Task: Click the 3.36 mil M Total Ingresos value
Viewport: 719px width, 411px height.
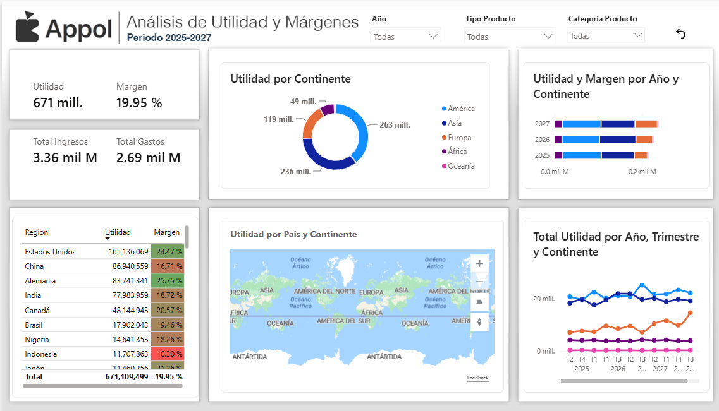Action: coord(65,157)
